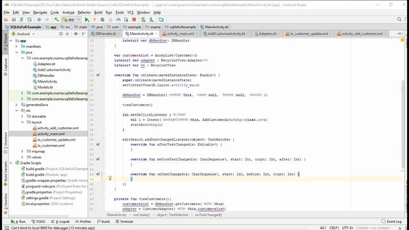Open the Android project view dropdown

tap(23, 34)
